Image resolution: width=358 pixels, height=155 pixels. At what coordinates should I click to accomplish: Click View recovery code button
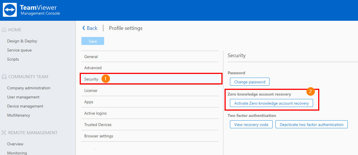click(x=251, y=125)
